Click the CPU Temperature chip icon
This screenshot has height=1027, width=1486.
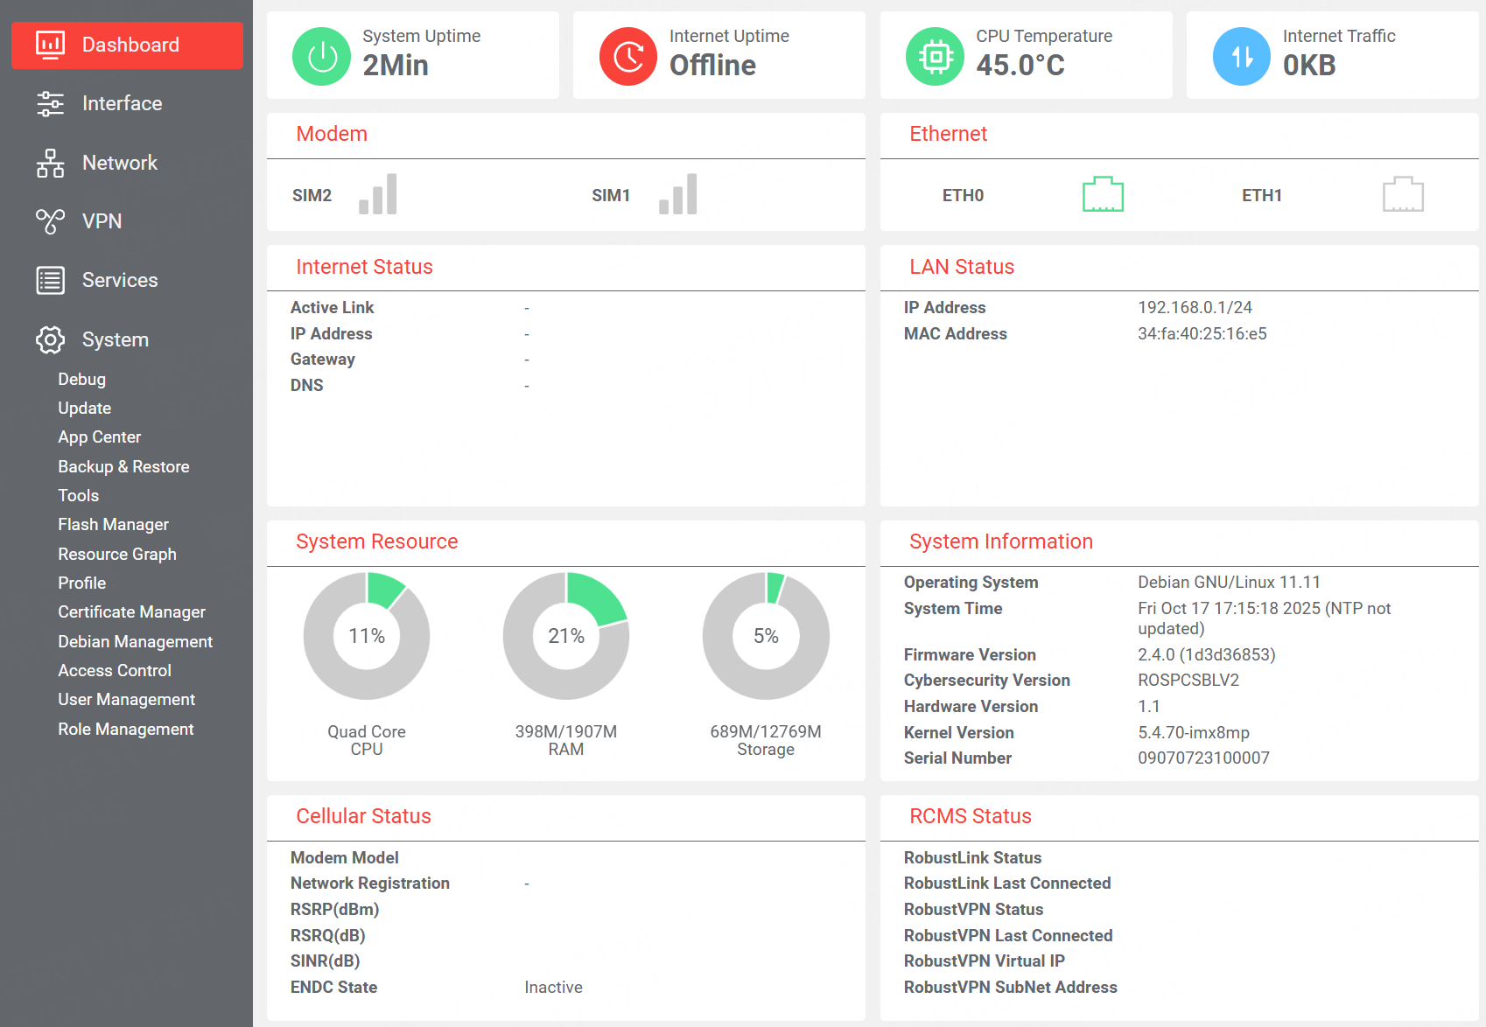click(935, 57)
